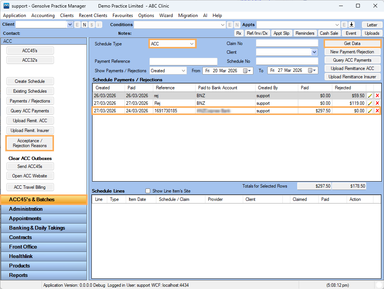Viewport: 384px width, 289px height.
Task: Open the Reports sidebar section
Action: (44, 275)
